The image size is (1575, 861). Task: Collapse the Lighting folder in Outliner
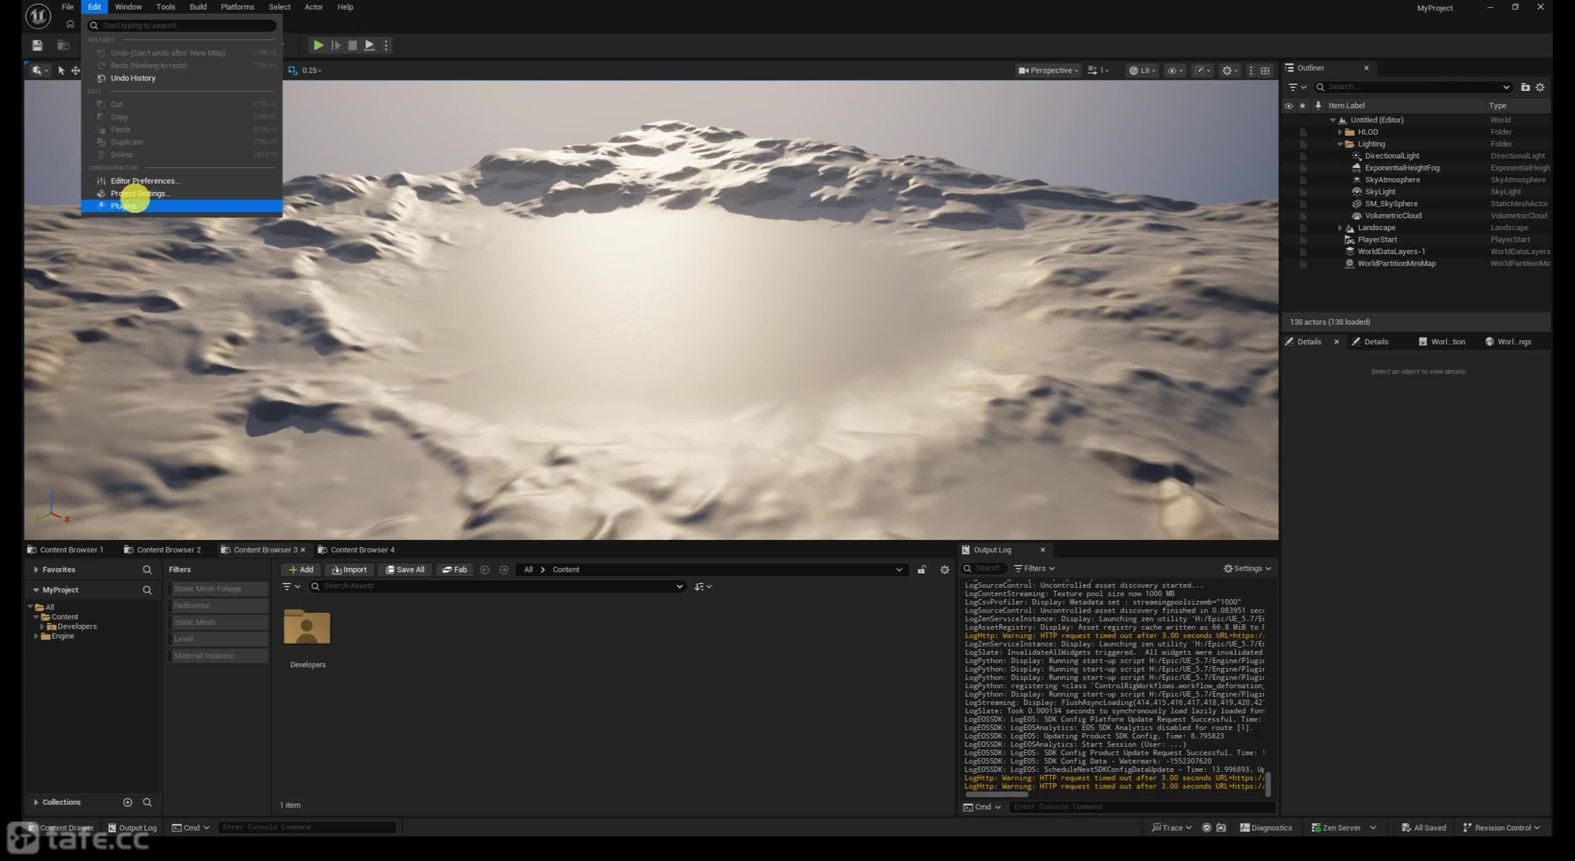(1340, 144)
